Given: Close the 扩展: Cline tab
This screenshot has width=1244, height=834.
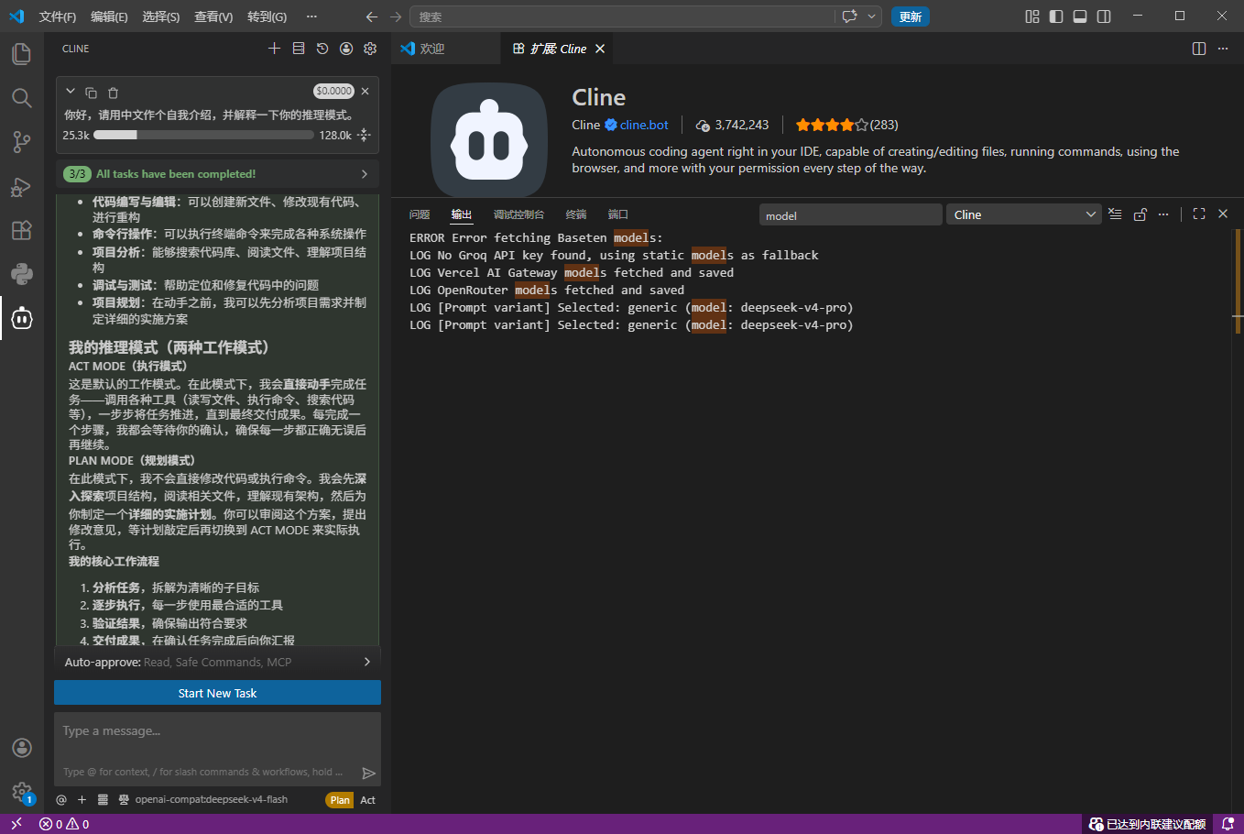Looking at the screenshot, I should [x=600, y=49].
